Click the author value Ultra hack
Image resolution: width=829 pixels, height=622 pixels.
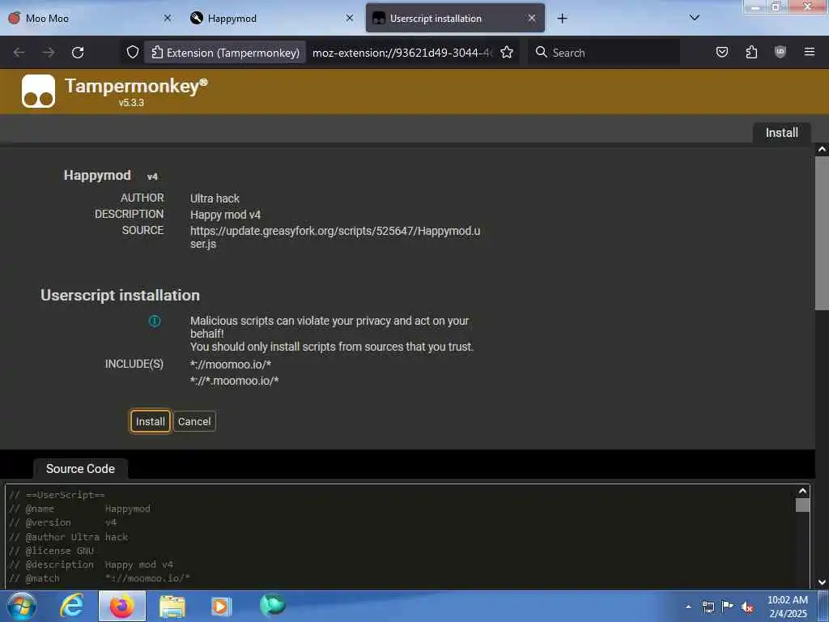coord(215,198)
